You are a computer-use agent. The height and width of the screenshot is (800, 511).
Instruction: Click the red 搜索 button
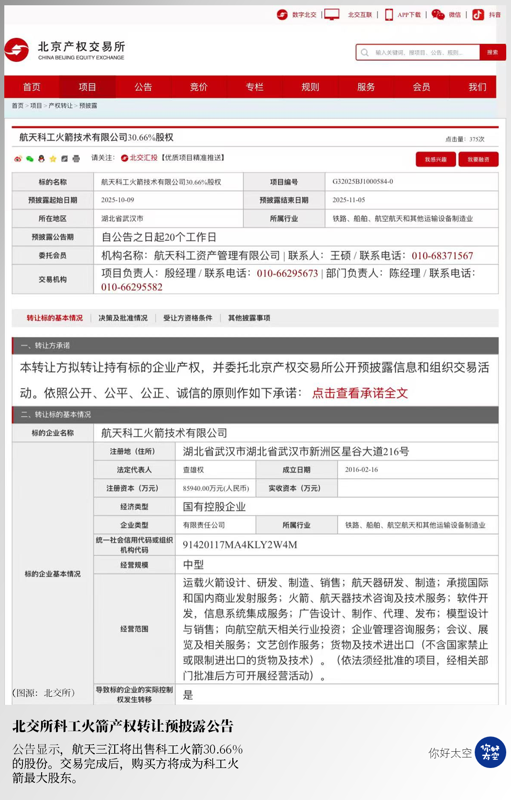(x=492, y=53)
